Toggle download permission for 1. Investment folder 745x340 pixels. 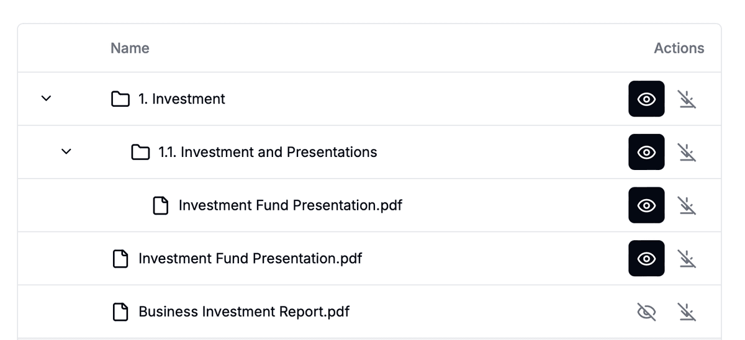(686, 99)
